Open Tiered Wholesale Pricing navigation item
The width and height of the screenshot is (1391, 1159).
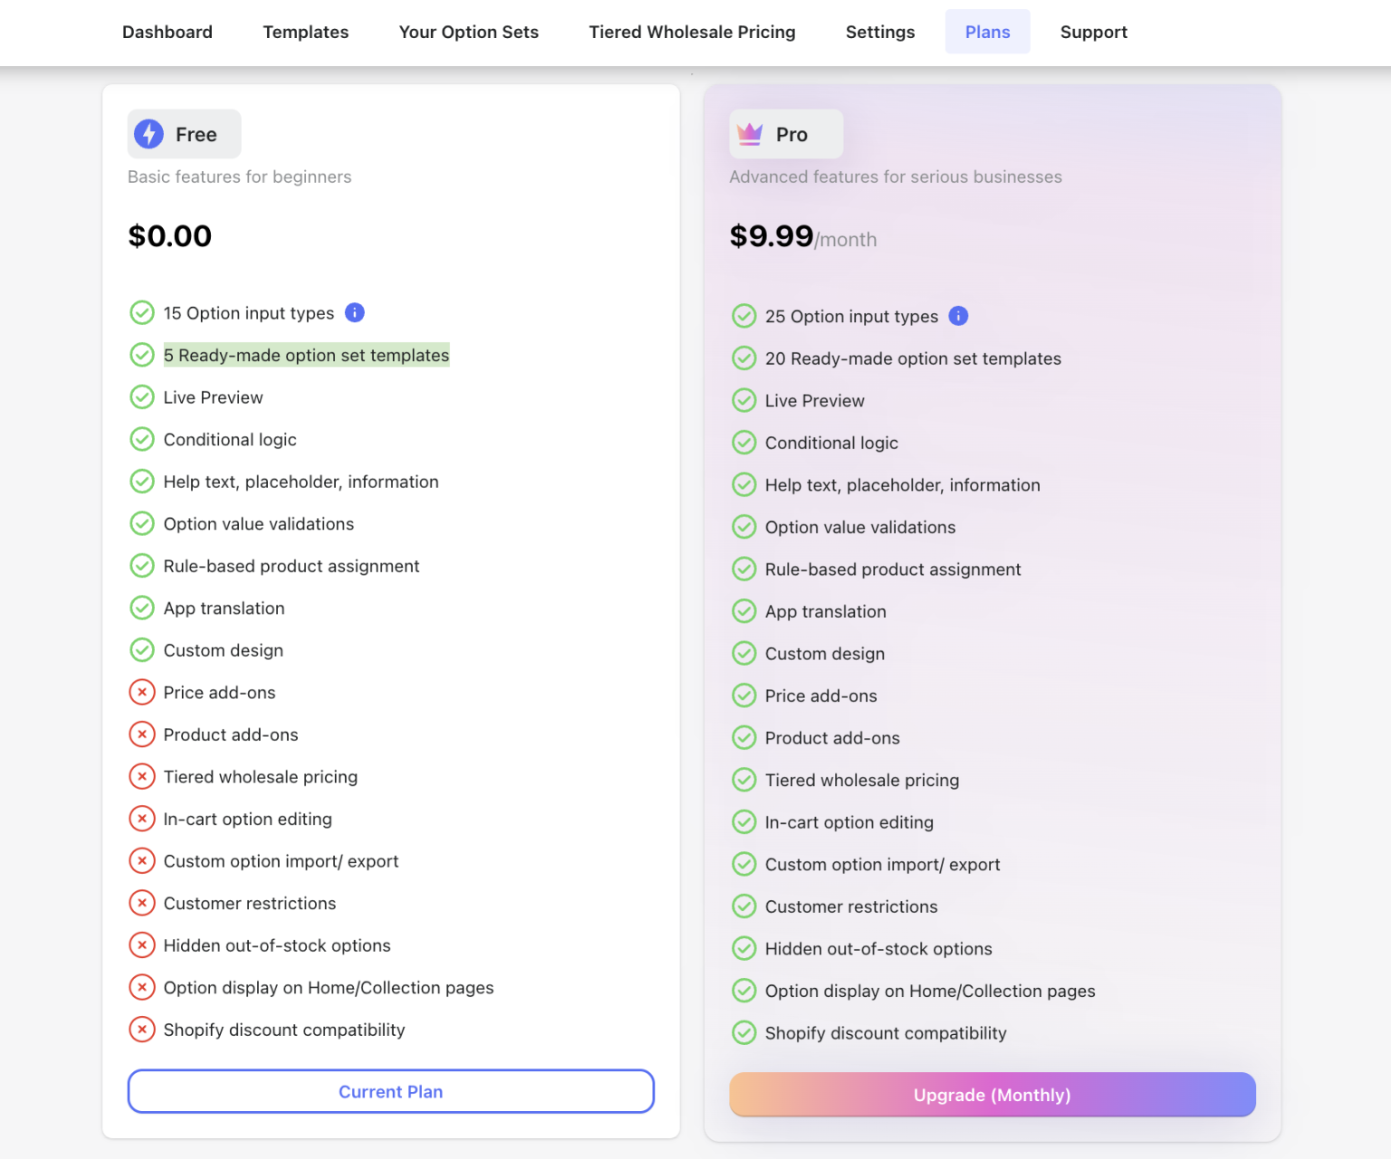click(691, 32)
